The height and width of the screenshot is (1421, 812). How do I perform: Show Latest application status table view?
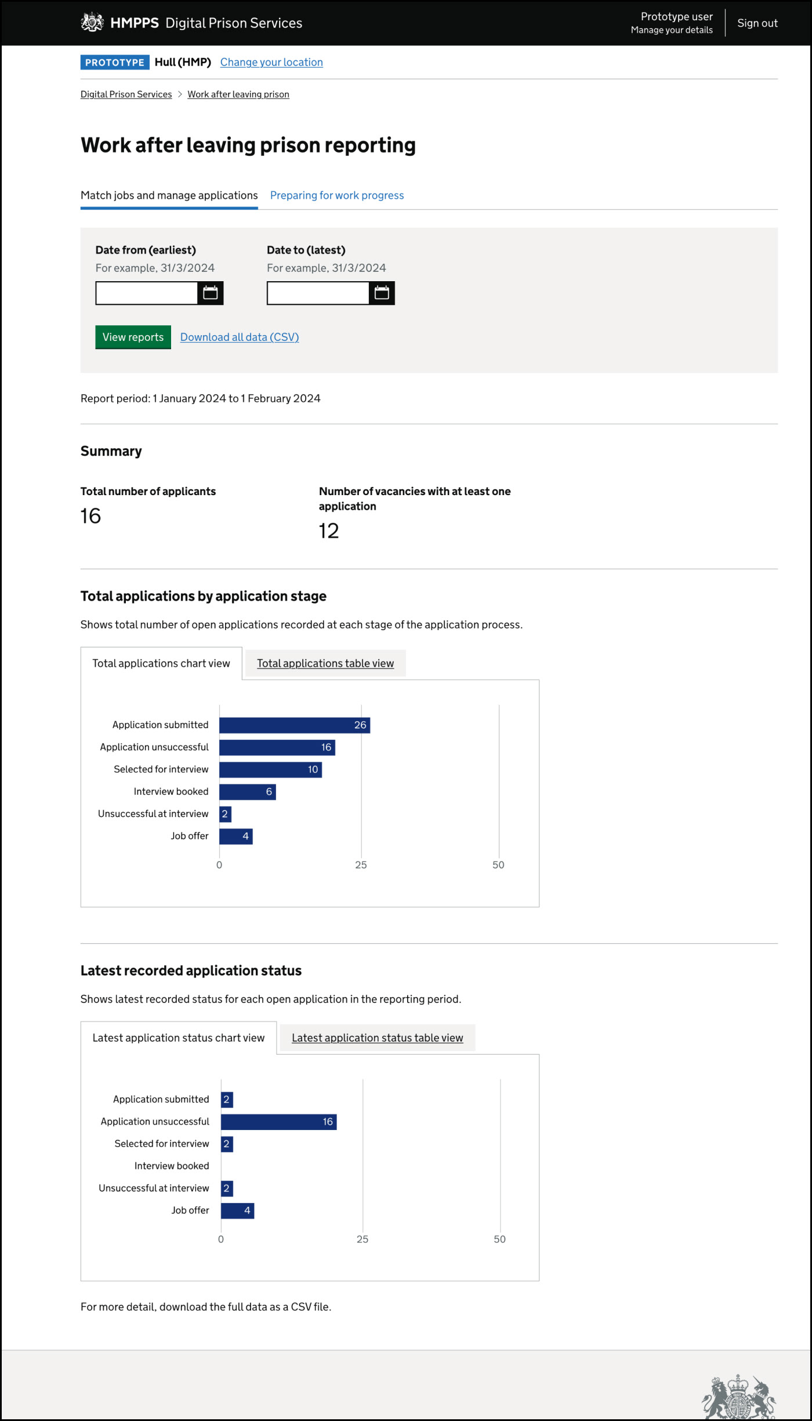coord(377,1038)
